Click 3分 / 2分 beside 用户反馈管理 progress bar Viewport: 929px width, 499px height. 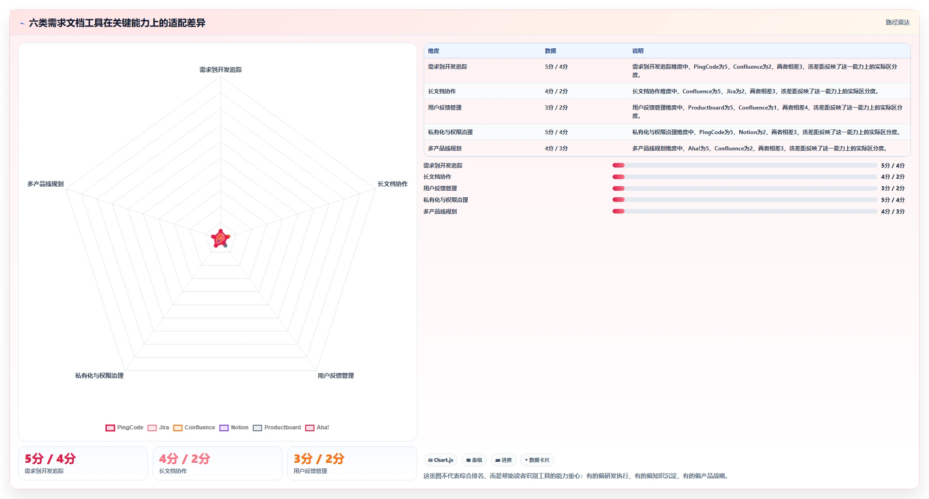[x=893, y=188]
